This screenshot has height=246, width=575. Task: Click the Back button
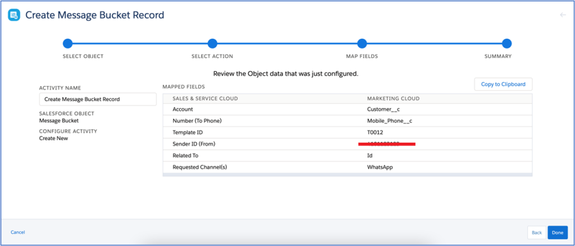coord(537,233)
